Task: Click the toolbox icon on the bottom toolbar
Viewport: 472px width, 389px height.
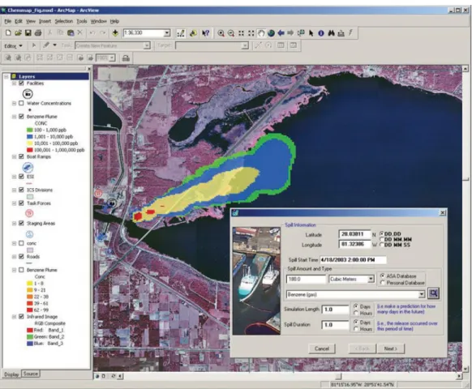Action: click(x=126, y=58)
